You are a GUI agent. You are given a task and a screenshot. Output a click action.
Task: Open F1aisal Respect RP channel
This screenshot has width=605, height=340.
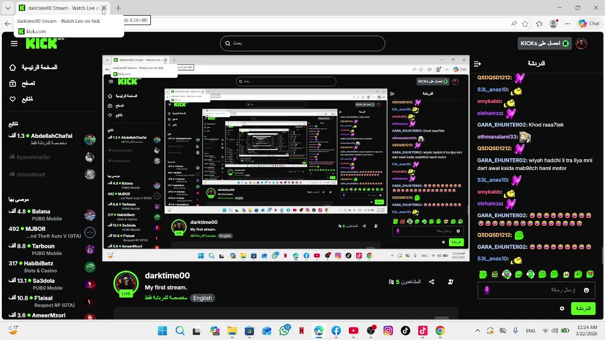click(52, 301)
